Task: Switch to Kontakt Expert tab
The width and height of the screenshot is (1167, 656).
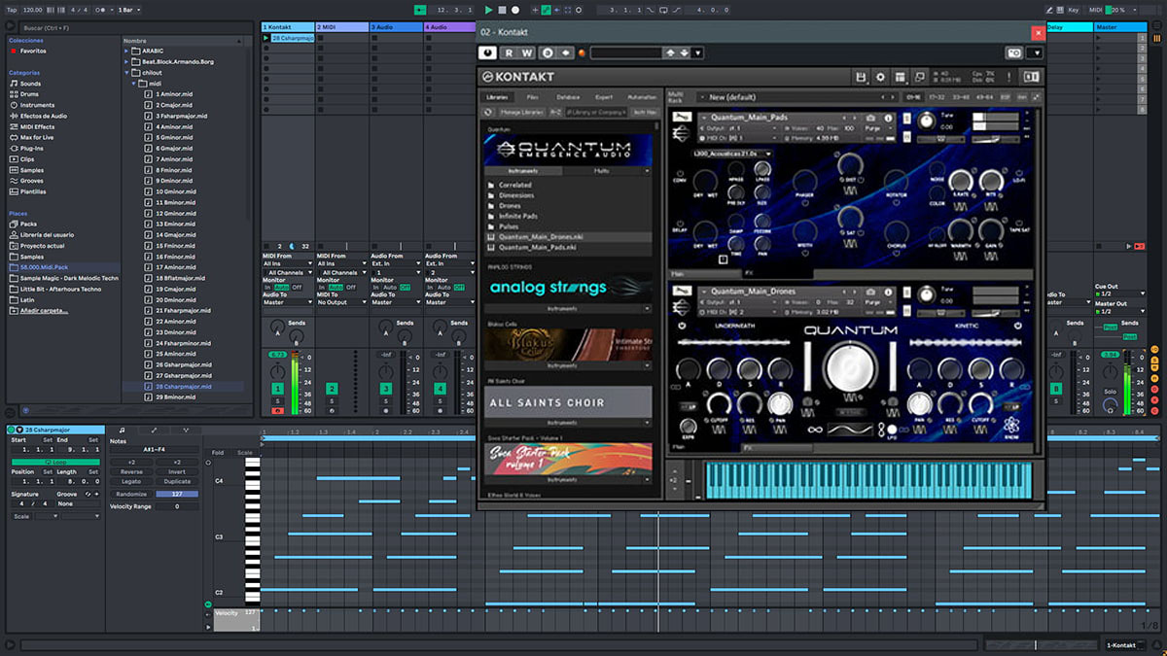Action: click(x=604, y=97)
